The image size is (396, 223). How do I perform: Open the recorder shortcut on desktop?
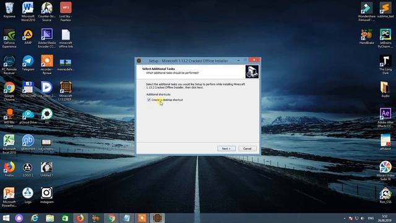click(x=47, y=65)
